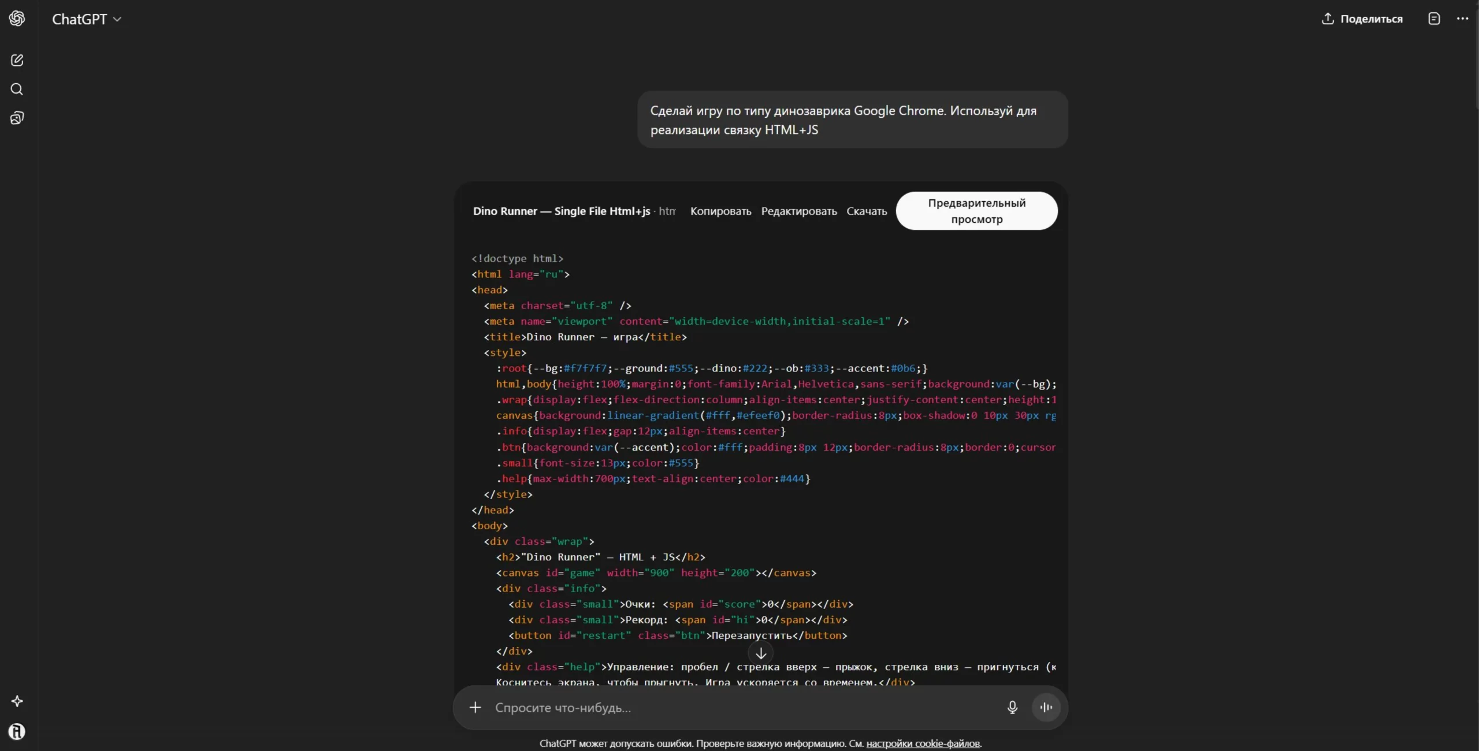The width and height of the screenshot is (1479, 751).
Task: Click the Поделиться share button
Action: tap(1362, 18)
